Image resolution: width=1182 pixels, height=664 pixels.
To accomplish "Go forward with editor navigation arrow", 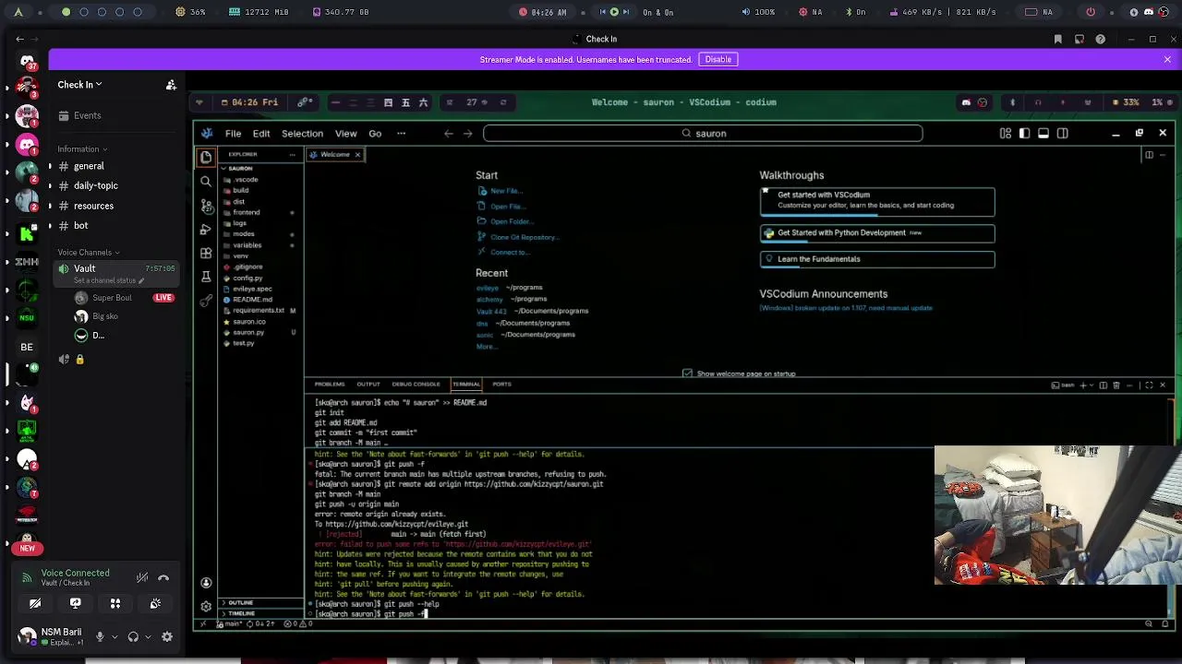I will pyautogui.click(x=468, y=134).
